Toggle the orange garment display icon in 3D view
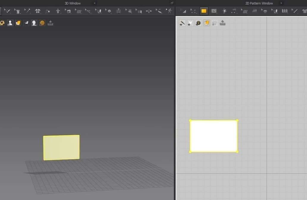This screenshot has width=307, height=200. [18, 23]
